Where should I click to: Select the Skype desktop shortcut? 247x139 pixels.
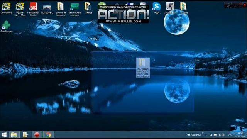(x=156, y=8)
